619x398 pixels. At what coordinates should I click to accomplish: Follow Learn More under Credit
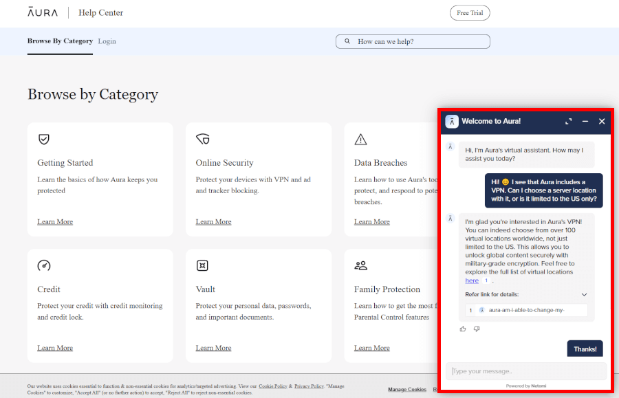[55, 348]
